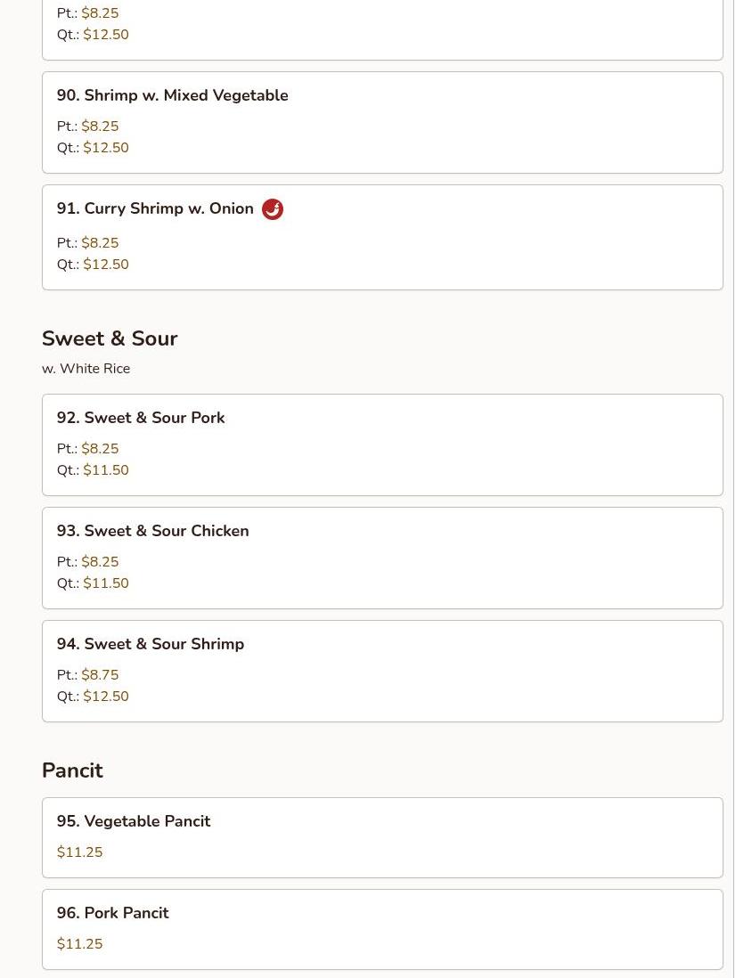Open the 90. Shrimp w. Mixed Vegetable item

click(x=382, y=122)
